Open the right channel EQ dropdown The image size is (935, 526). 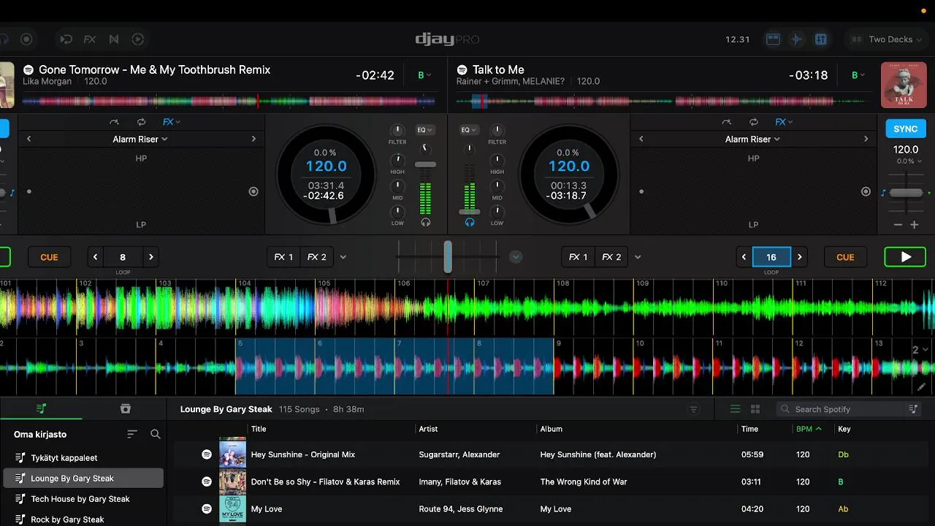469,130
